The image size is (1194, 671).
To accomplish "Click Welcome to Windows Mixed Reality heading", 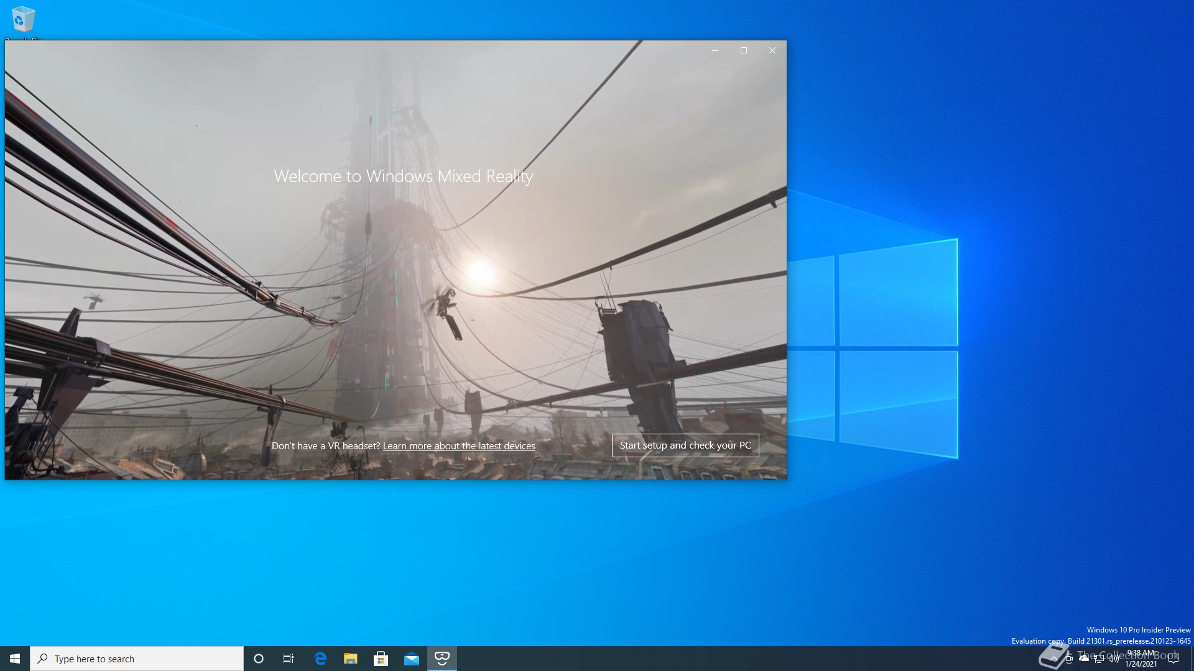I will tap(404, 176).
